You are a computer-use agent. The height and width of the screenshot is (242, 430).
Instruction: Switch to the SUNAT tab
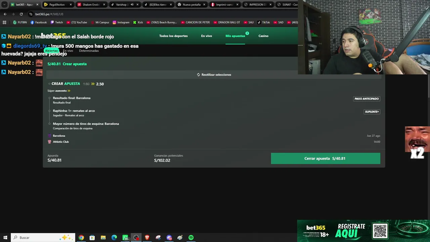coord(287,5)
